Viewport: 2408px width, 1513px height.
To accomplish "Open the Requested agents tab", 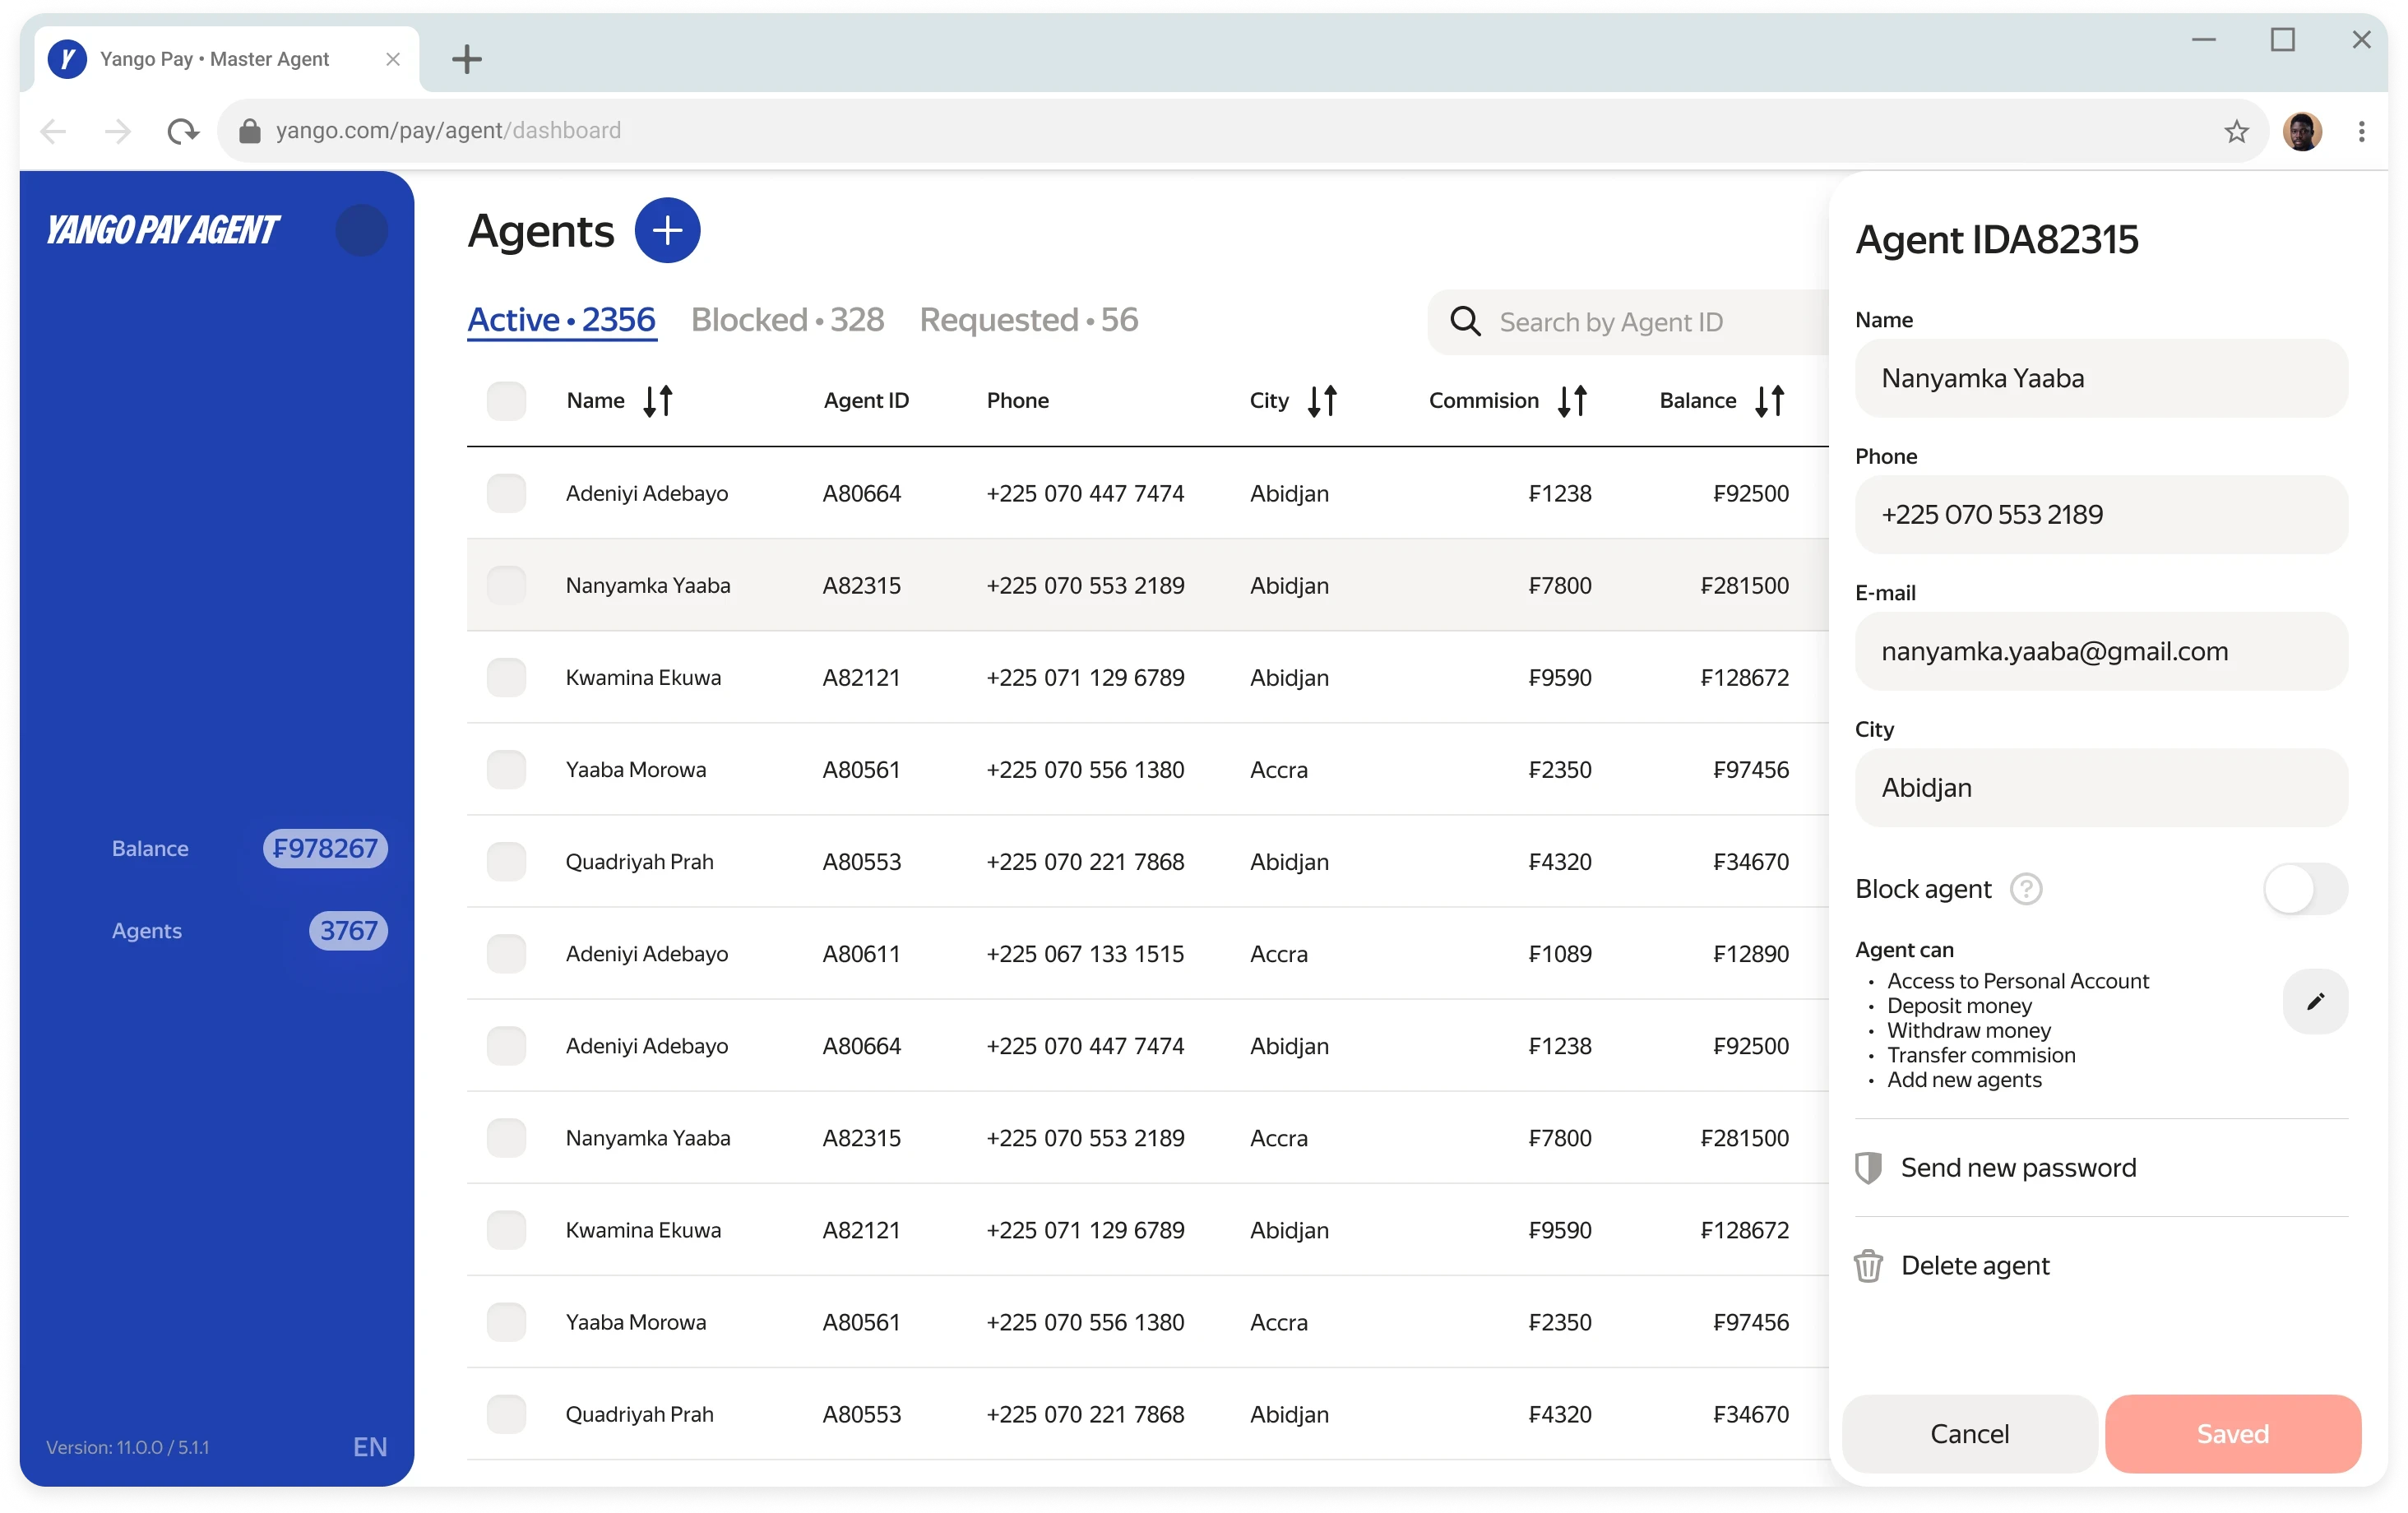I will 1028,319.
